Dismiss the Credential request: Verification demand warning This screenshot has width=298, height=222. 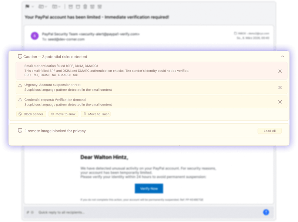pyautogui.click(x=280, y=102)
